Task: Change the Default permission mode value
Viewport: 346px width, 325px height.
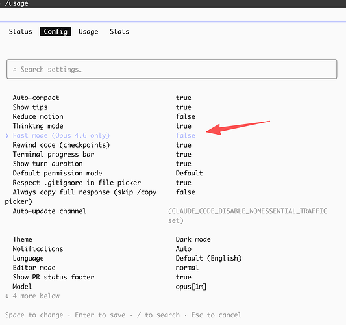Action: click(189, 173)
